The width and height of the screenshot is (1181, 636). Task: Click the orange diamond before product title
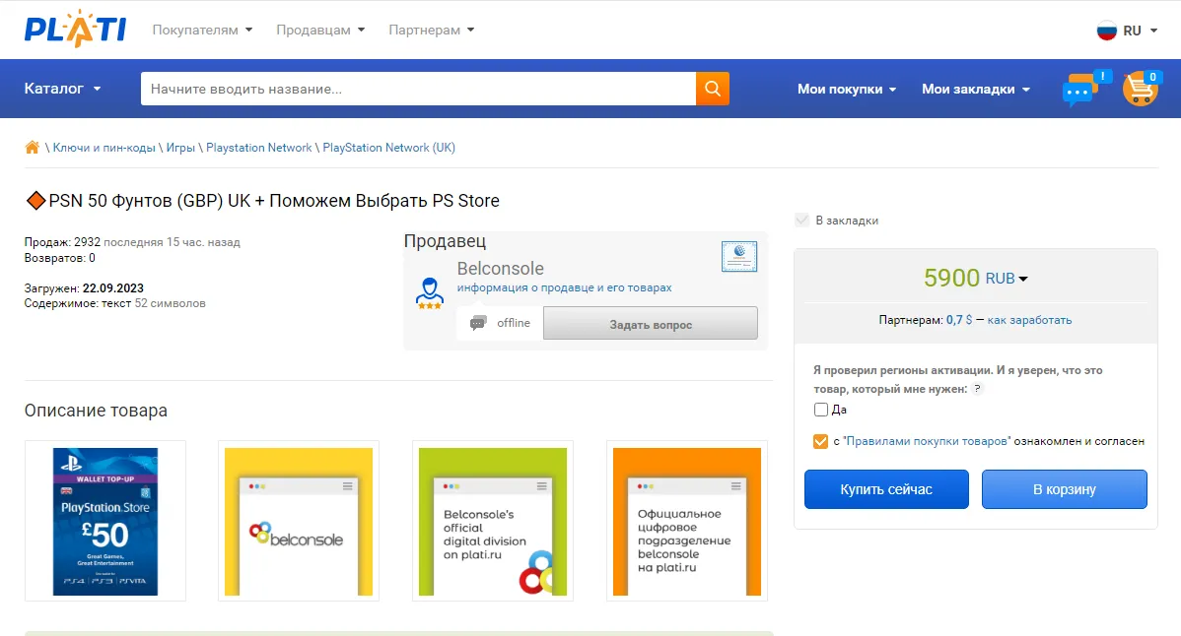tap(35, 201)
